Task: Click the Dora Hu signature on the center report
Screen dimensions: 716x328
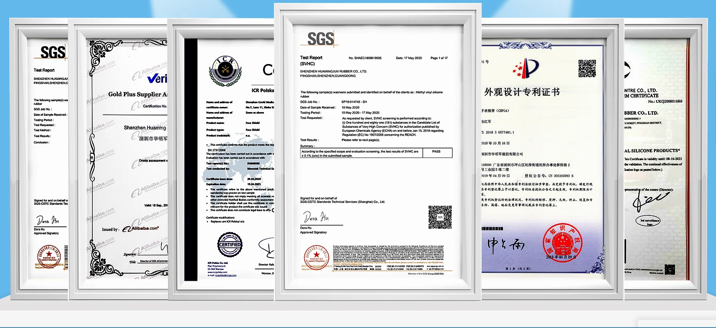Action: click(x=316, y=218)
